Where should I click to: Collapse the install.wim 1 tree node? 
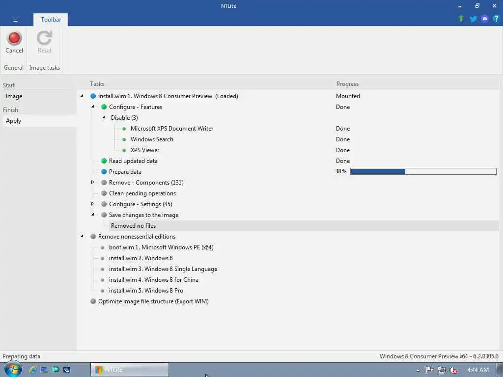[82, 96]
